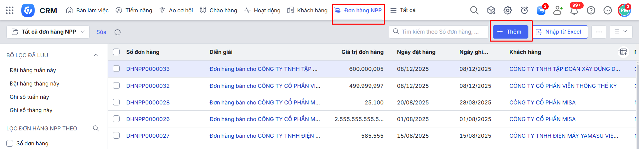Select the Đơn hàng NPP tab

(x=358, y=10)
